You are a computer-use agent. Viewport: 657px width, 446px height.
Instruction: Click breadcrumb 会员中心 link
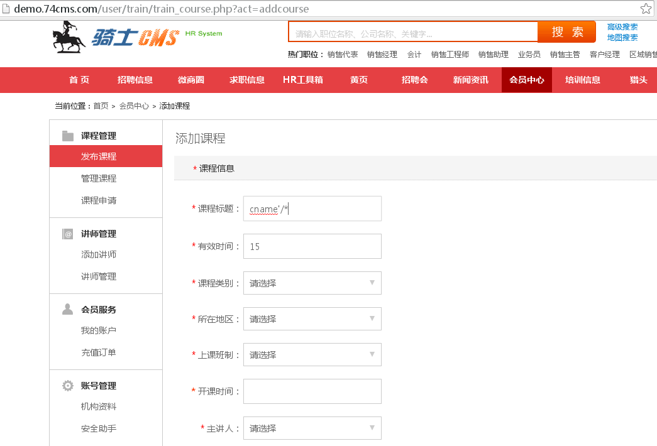pos(134,106)
